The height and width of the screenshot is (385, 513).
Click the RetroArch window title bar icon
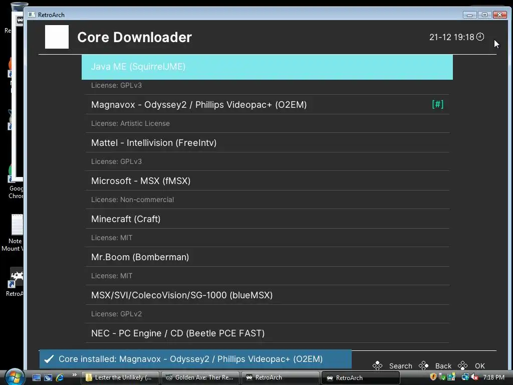32,15
